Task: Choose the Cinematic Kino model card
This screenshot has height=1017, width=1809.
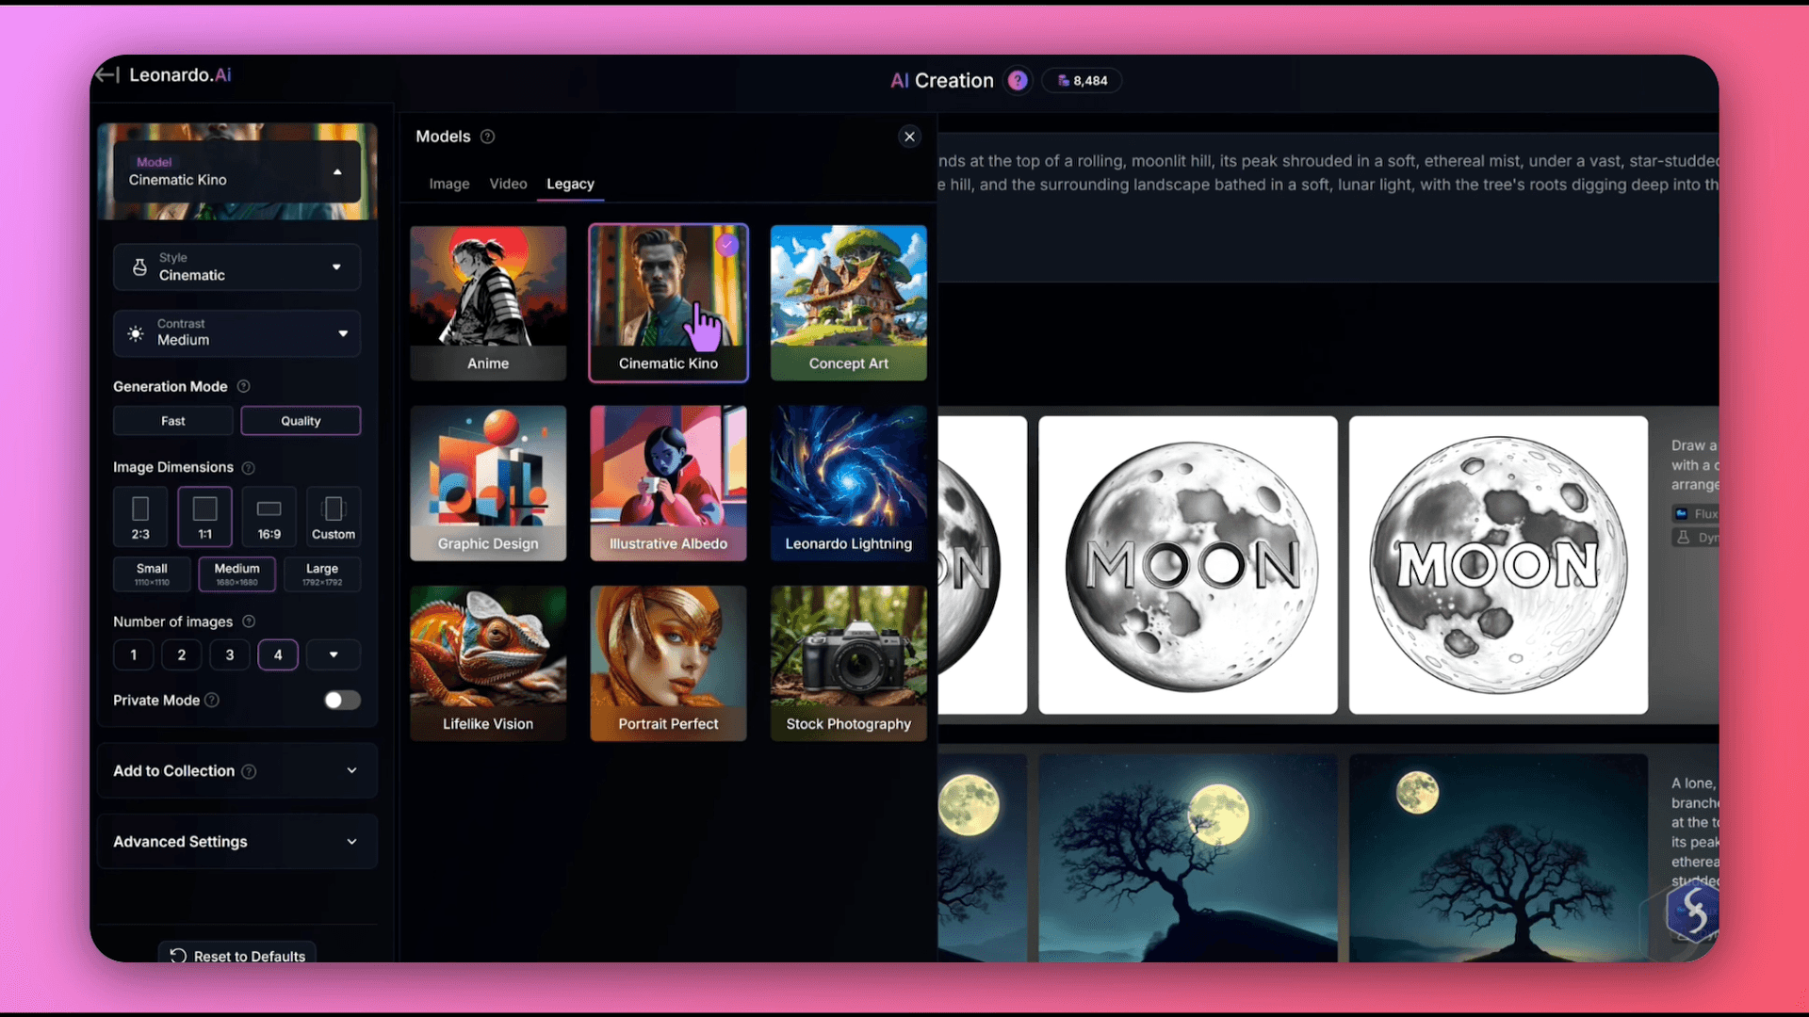Action: click(668, 302)
